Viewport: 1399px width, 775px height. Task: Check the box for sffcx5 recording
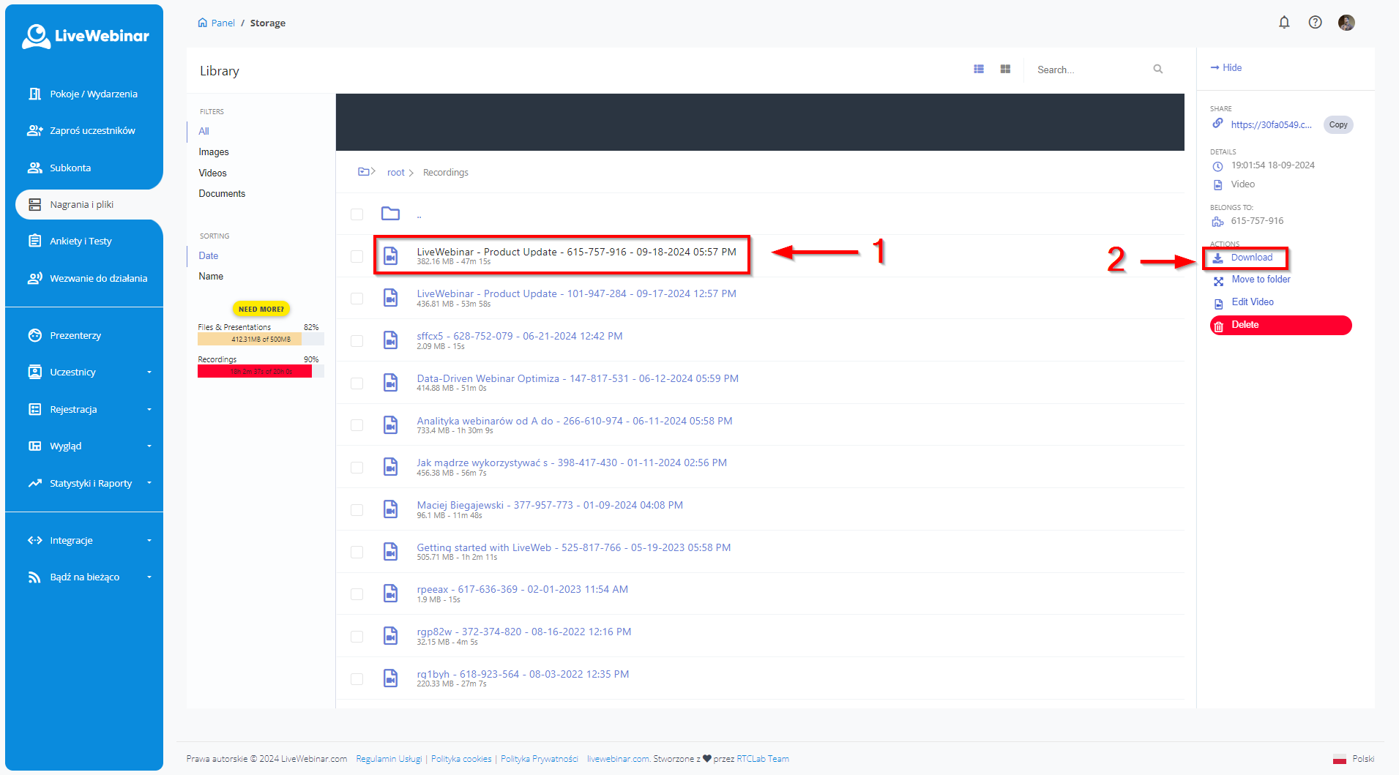pos(357,341)
